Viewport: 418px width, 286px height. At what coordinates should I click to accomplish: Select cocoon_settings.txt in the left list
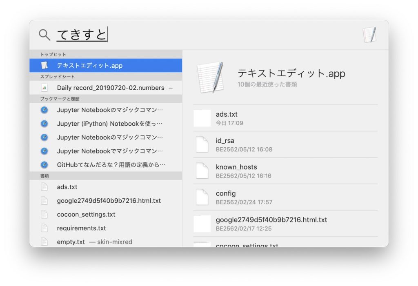pos(106,215)
